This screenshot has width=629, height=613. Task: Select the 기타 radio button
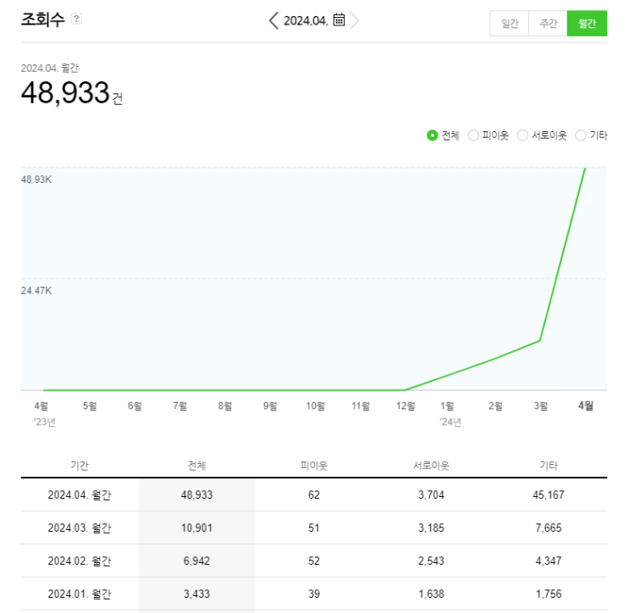pos(581,135)
